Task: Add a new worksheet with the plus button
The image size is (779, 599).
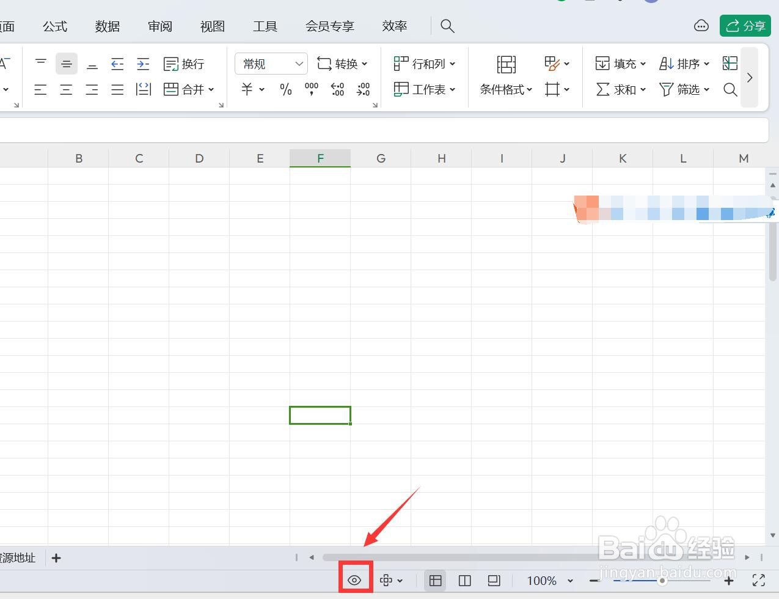Action: tap(56, 557)
